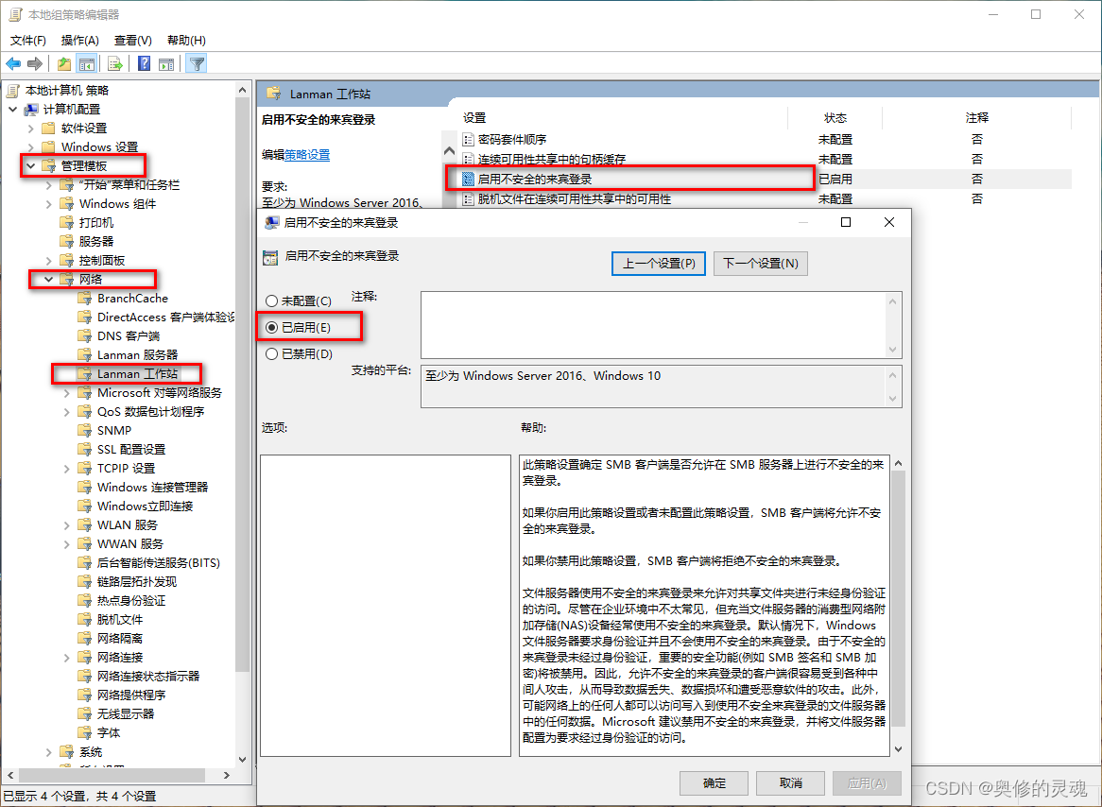The image size is (1102, 807).
Task: Expand the Windows 组件 tree node
Action: click(x=48, y=204)
